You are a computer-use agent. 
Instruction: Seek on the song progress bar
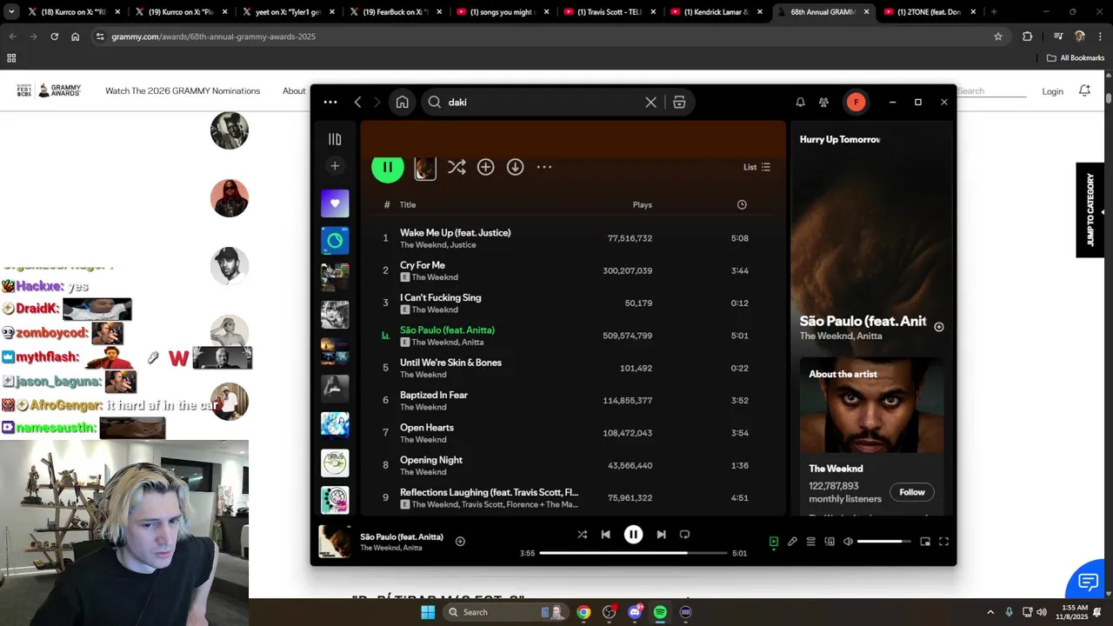click(633, 553)
